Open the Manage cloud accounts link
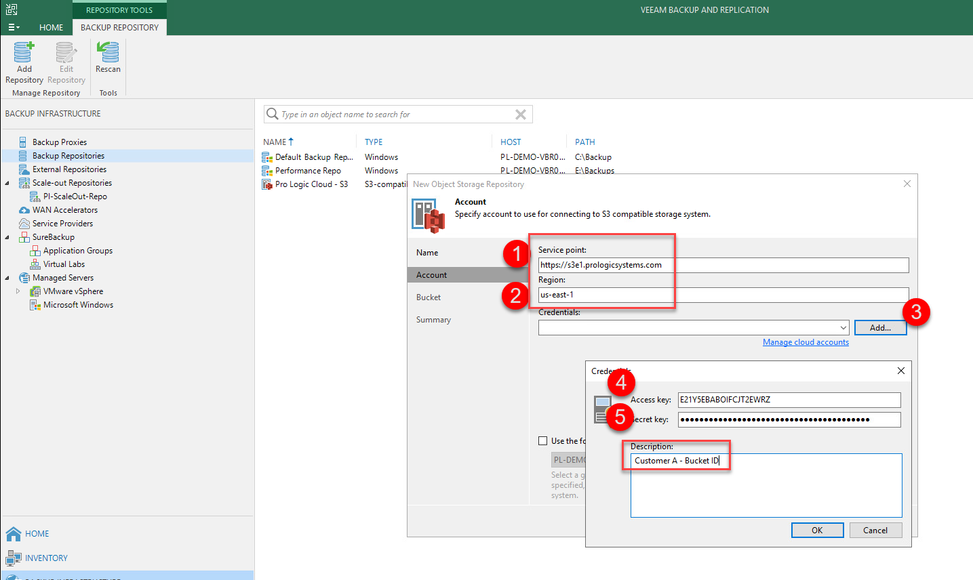 [806, 342]
